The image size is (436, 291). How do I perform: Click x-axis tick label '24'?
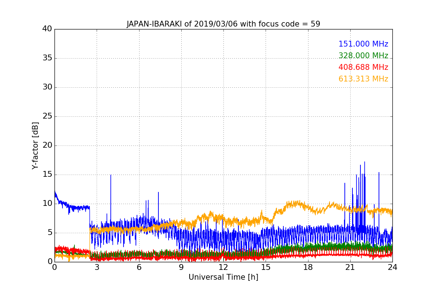tap(392, 267)
